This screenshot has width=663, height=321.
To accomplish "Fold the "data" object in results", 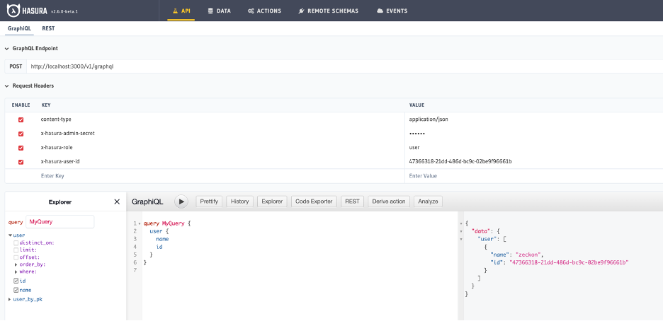I will (461, 231).
